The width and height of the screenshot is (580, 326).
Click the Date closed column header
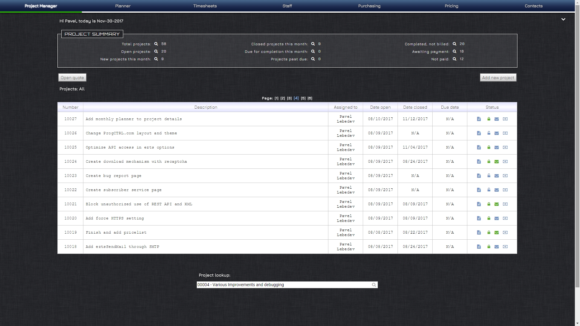pyautogui.click(x=415, y=107)
